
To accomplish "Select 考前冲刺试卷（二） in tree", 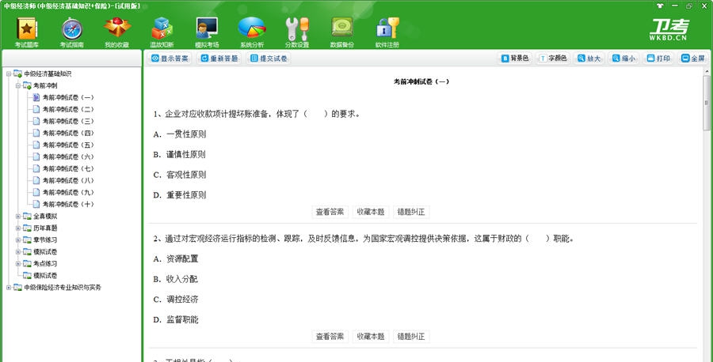I will pyautogui.click(x=68, y=109).
